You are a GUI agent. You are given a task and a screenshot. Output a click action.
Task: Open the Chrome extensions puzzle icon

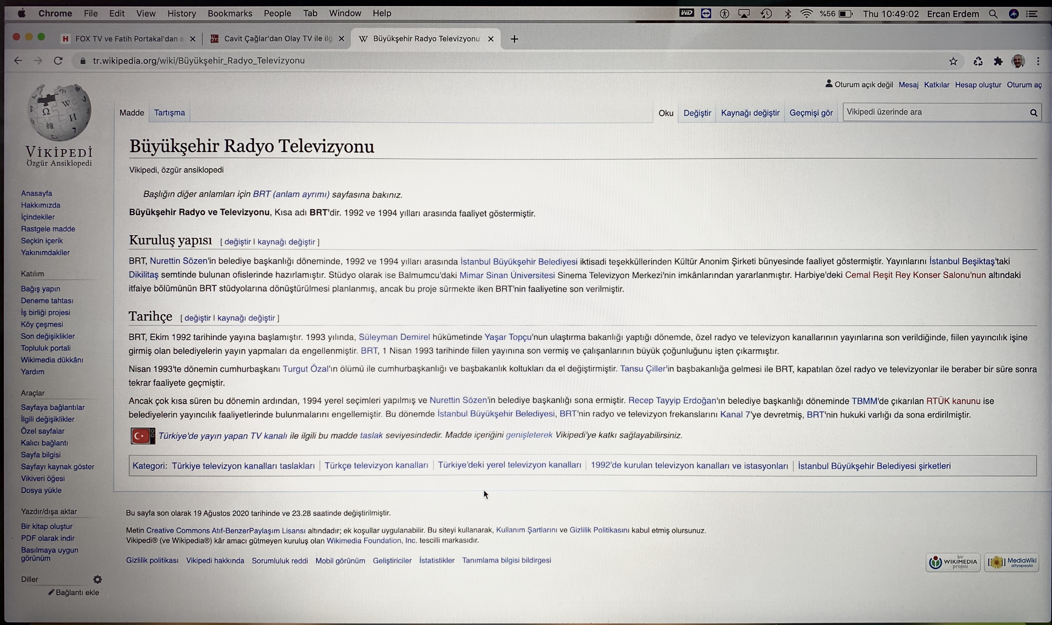(x=998, y=62)
